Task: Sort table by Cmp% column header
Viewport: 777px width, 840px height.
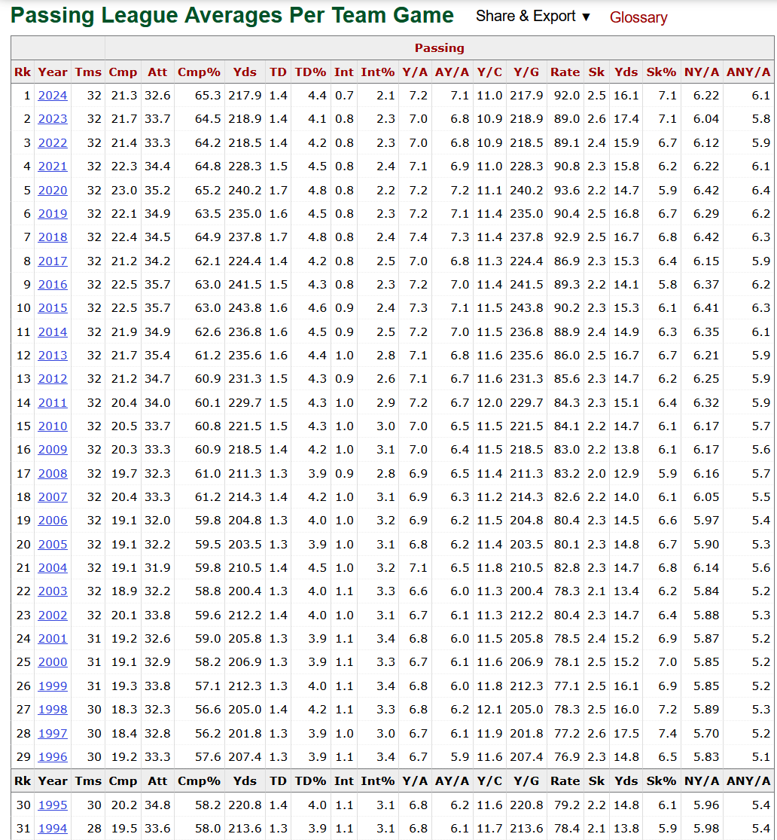Action: pos(199,72)
